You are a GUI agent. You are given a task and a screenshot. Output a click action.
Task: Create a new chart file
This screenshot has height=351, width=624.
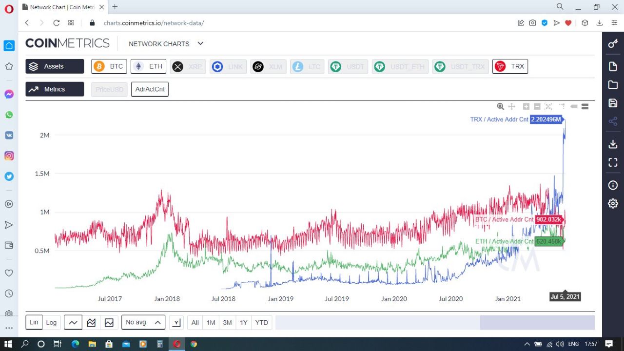(x=613, y=66)
